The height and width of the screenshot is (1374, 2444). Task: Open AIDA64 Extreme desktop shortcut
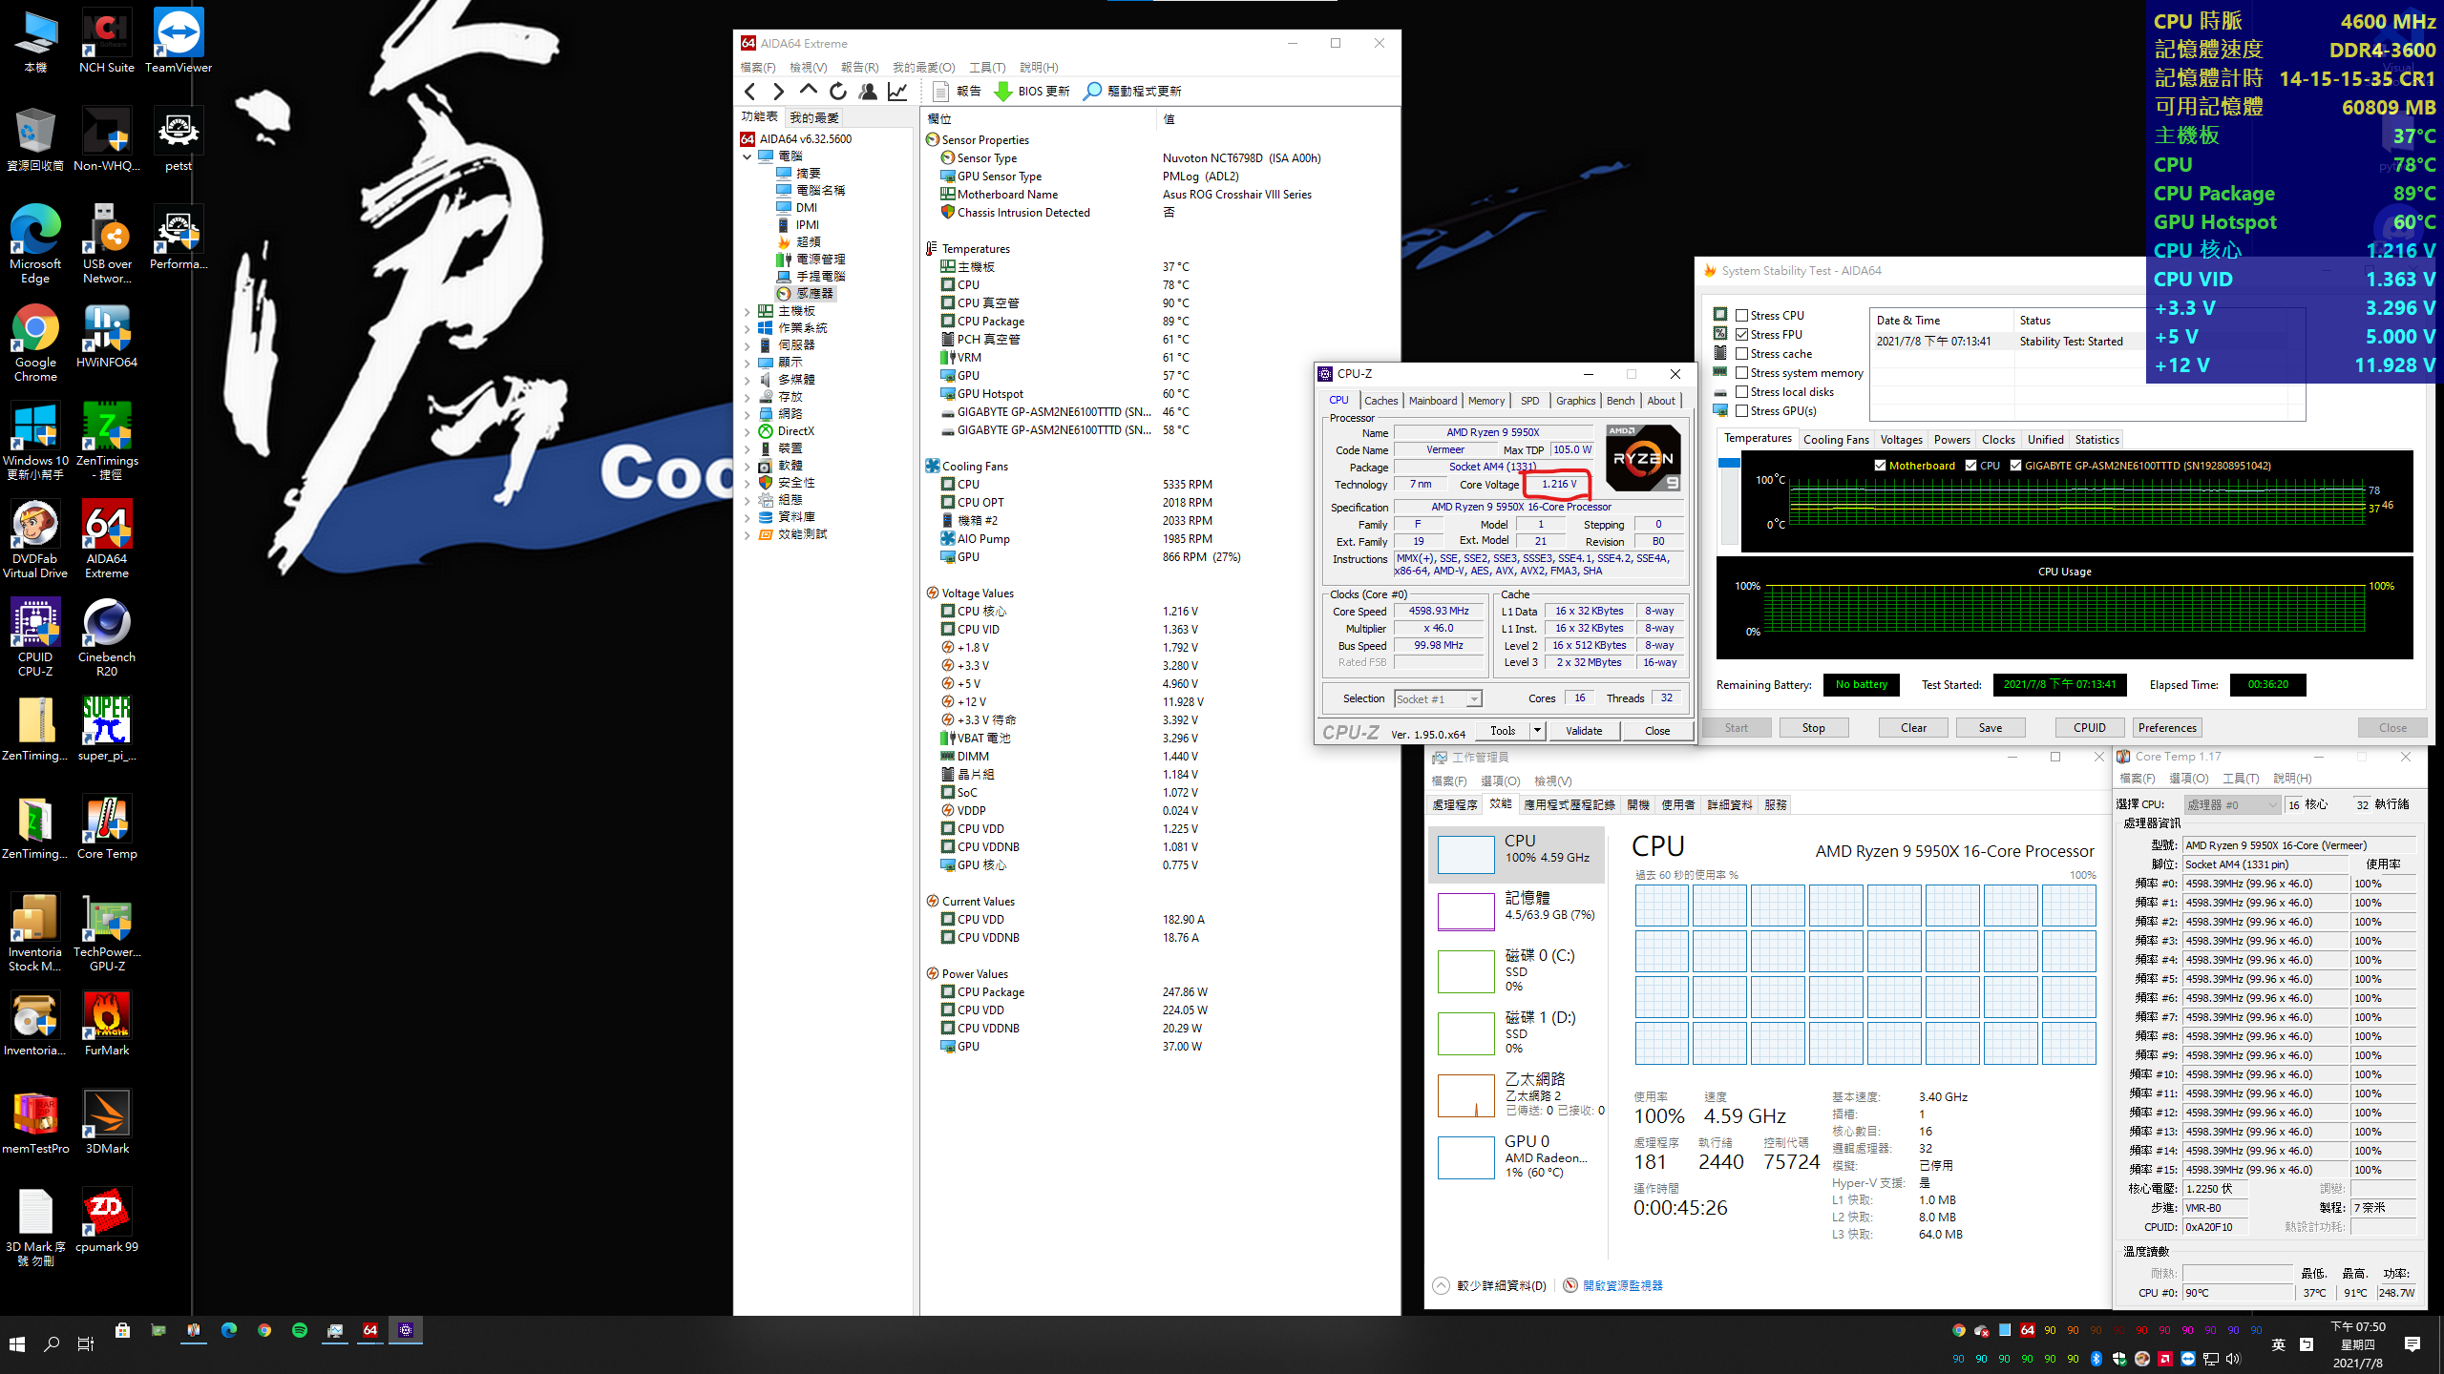click(x=107, y=540)
